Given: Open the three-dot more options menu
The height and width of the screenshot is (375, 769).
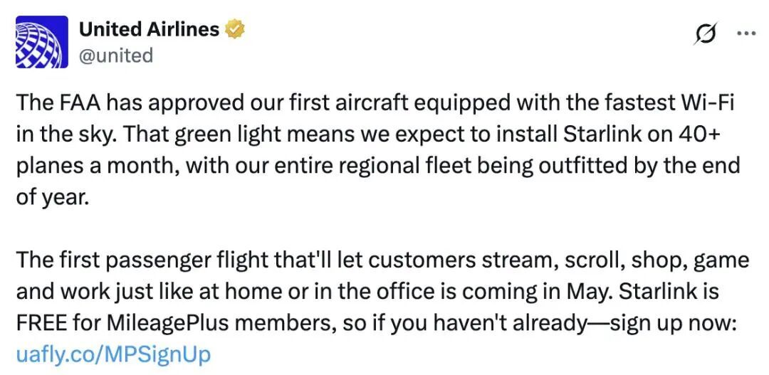Looking at the screenshot, I should click(x=746, y=33).
